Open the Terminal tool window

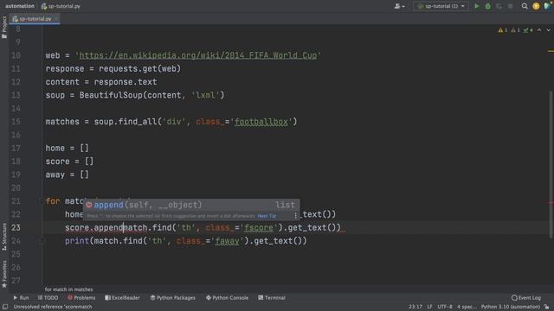click(x=272, y=298)
